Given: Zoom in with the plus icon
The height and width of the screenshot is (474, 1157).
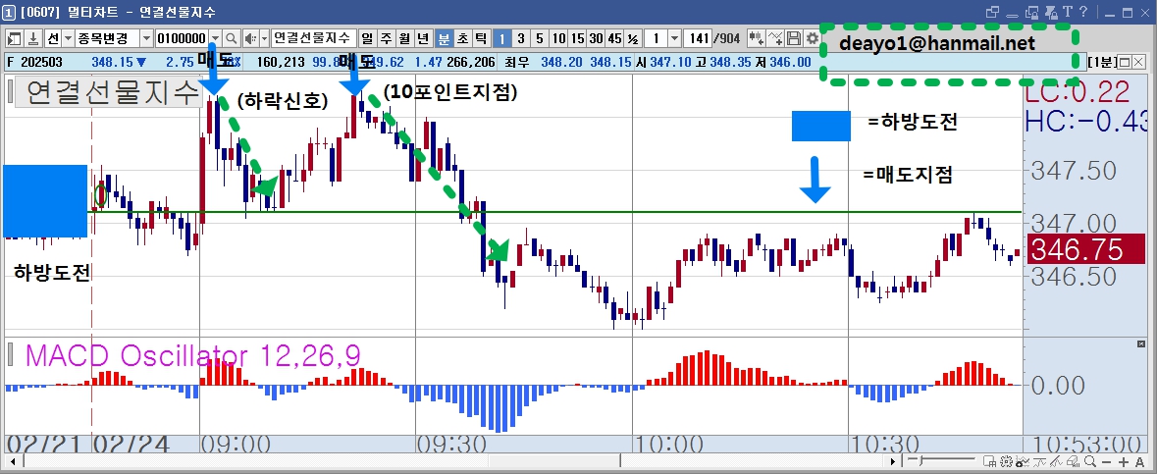Looking at the screenshot, I should (x=1124, y=462).
